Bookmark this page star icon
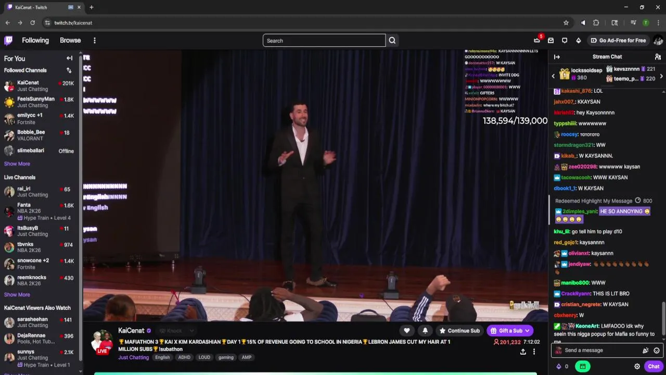 tap(566, 23)
